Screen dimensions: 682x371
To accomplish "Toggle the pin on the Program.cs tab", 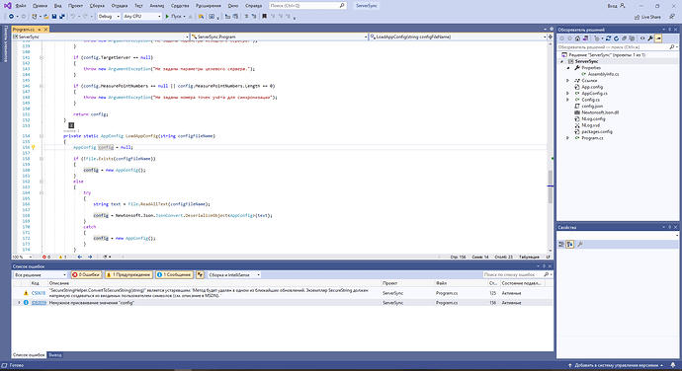I will click(x=40, y=30).
